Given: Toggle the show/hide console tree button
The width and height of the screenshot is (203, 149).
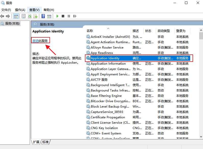Looking at the screenshot, I should tap(16, 16).
